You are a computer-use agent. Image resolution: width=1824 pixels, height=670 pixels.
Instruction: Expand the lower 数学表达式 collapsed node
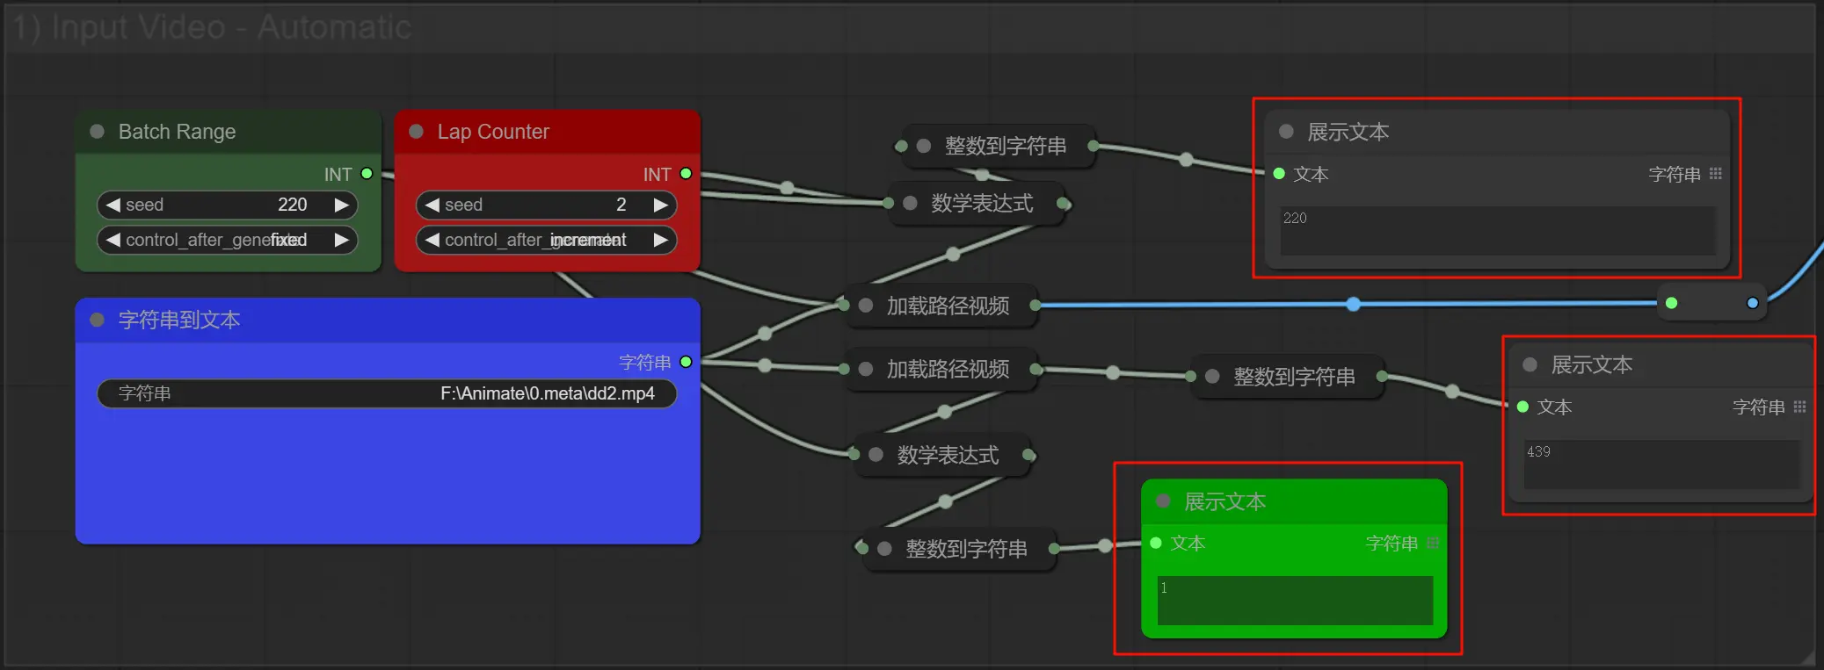(876, 455)
